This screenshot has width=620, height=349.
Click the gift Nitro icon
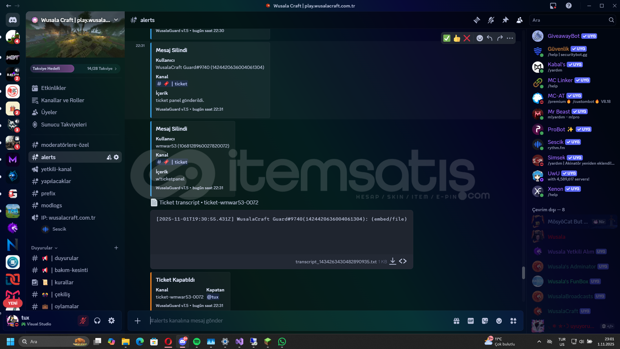coord(456,321)
